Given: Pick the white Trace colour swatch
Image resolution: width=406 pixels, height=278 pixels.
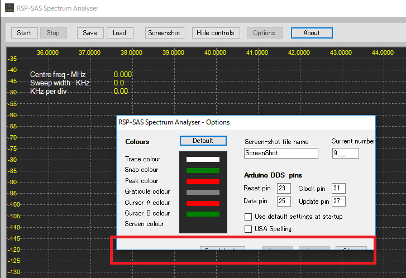Looking at the screenshot, I should pos(203,159).
